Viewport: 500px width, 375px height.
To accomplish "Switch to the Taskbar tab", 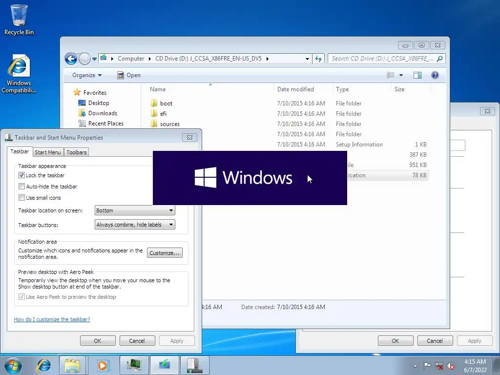I will click(x=20, y=151).
